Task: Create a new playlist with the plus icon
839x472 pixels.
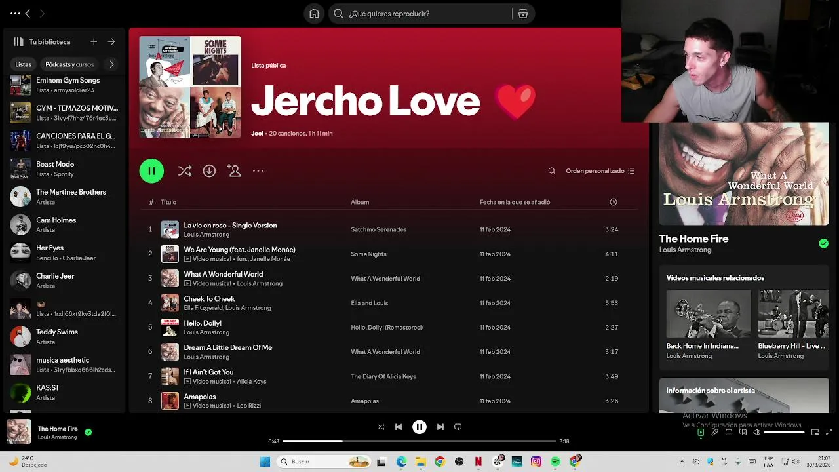Action: [94, 41]
